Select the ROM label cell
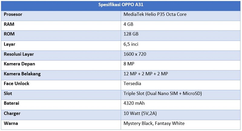 9,34
